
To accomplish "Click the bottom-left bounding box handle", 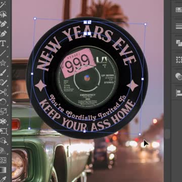I will (29, 128).
